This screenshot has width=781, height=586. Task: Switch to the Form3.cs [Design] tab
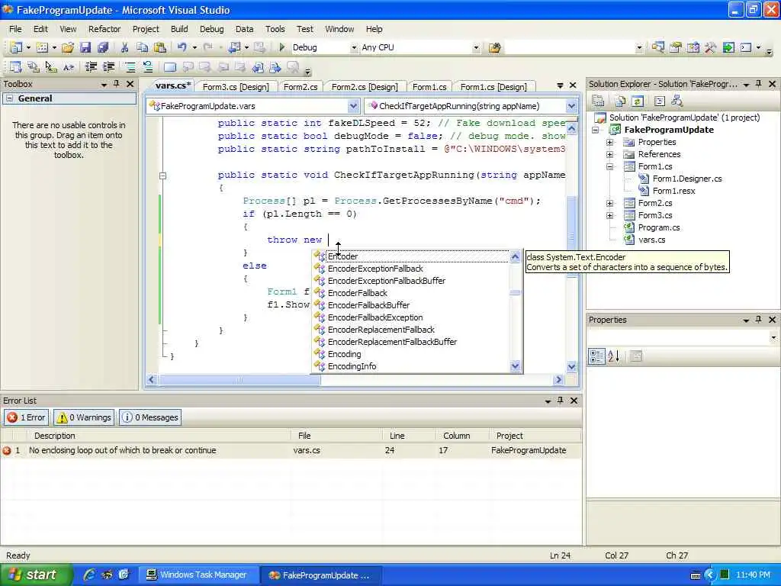(x=236, y=87)
